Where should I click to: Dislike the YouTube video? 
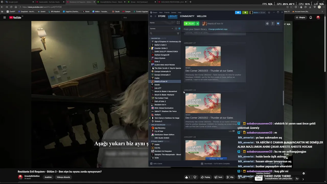pos(195,177)
